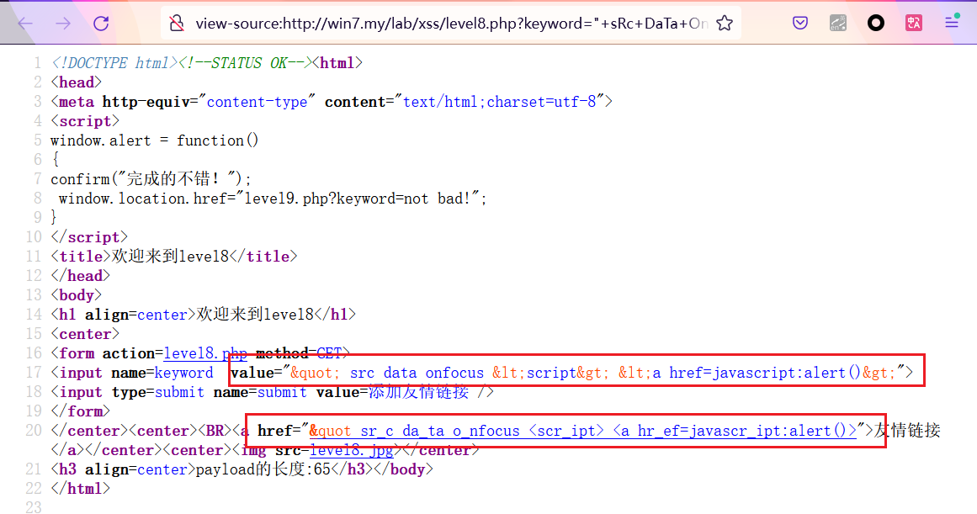The image size is (977, 514).
Task: Open the insecure connection info icon
Action: [176, 24]
